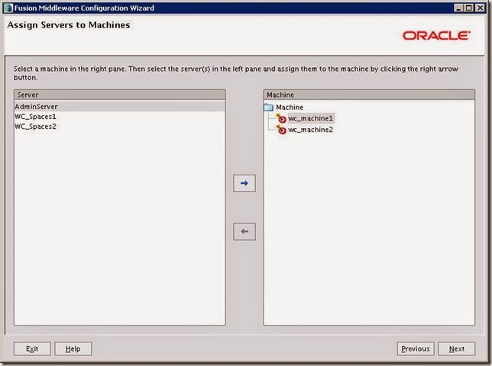Maximize the Configuration Wizard window
Image resolution: width=492 pixels, height=366 pixels.
pyautogui.click(x=469, y=8)
